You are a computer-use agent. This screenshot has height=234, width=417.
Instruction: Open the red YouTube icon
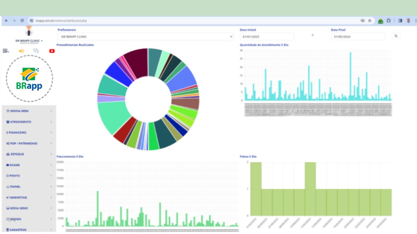tap(52, 51)
